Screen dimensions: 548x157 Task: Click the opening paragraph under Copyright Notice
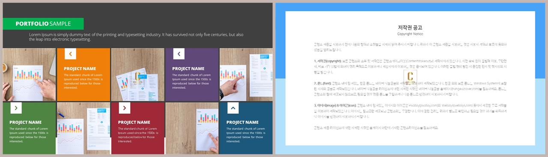click(x=410, y=47)
